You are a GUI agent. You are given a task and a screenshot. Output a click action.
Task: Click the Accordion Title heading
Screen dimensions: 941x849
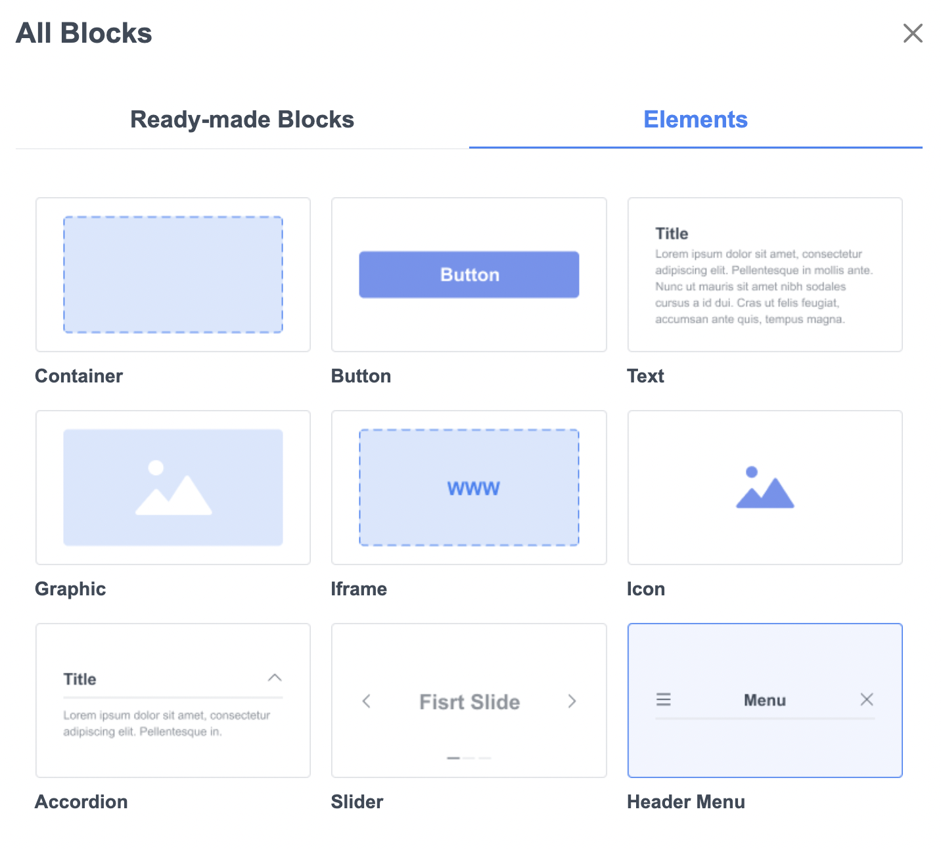(x=80, y=679)
